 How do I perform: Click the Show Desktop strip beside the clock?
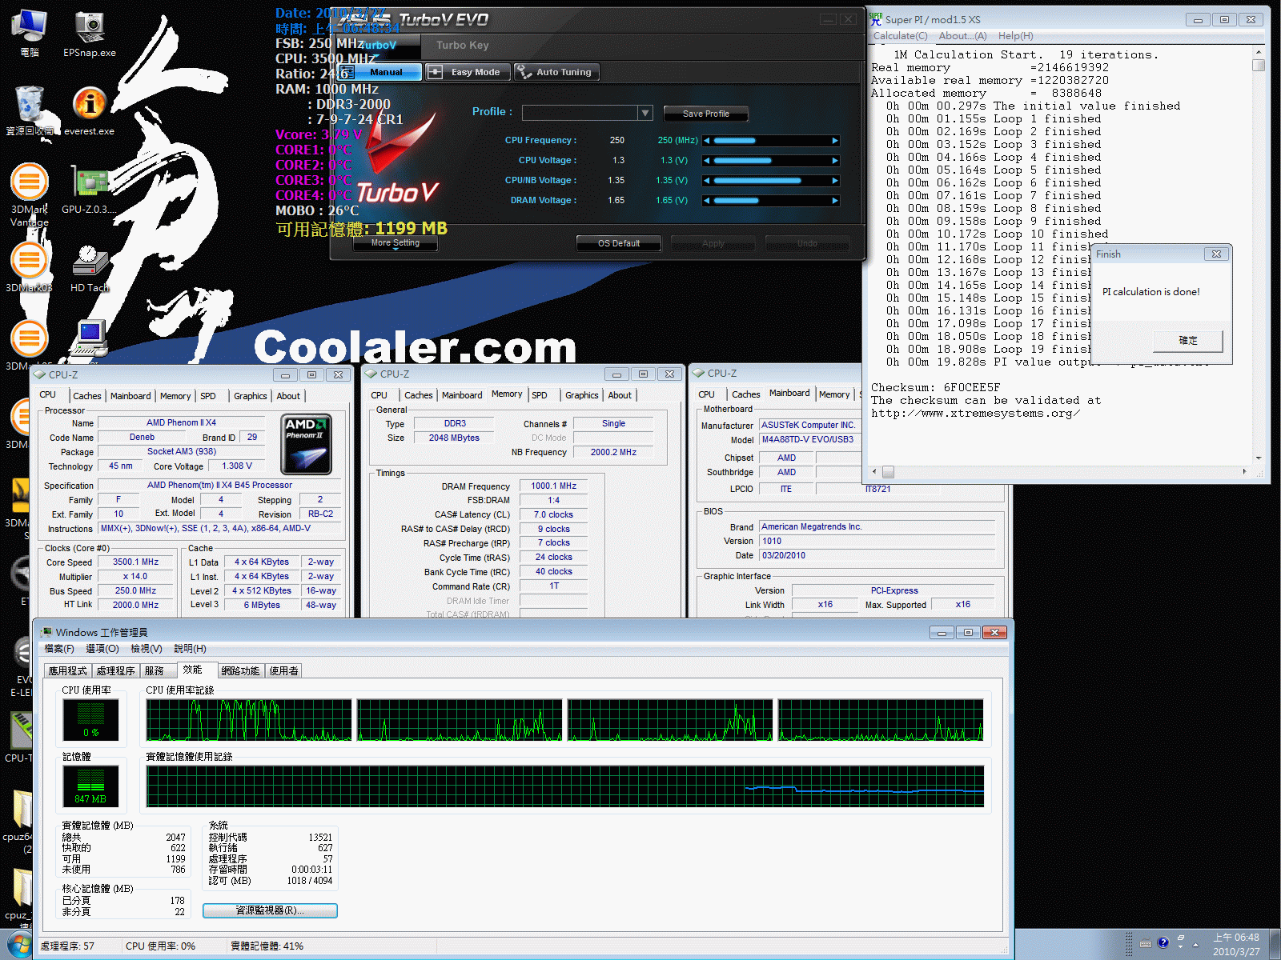click(x=1275, y=945)
